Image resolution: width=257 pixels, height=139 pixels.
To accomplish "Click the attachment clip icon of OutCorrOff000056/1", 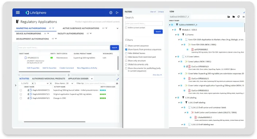I will pos(187,66).
